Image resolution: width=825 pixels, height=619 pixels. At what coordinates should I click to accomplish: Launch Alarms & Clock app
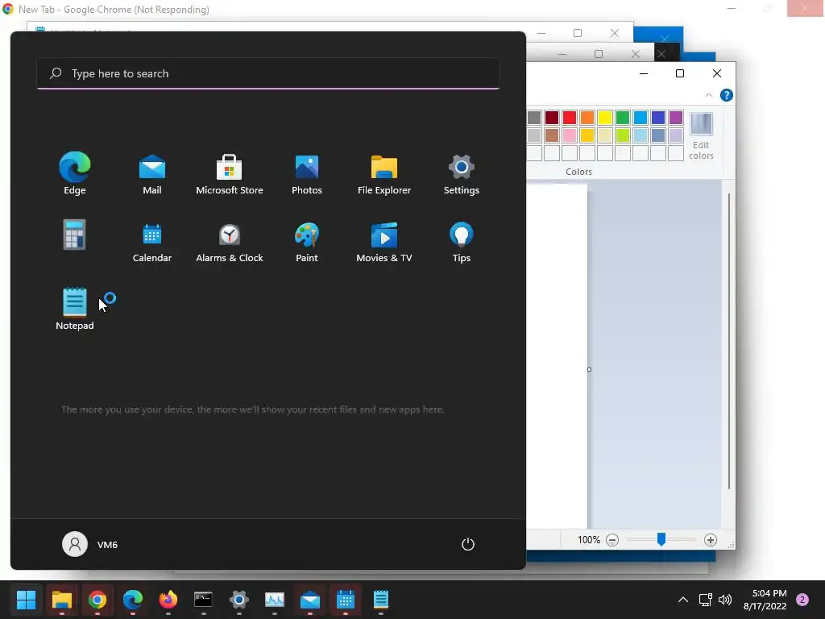(230, 242)
